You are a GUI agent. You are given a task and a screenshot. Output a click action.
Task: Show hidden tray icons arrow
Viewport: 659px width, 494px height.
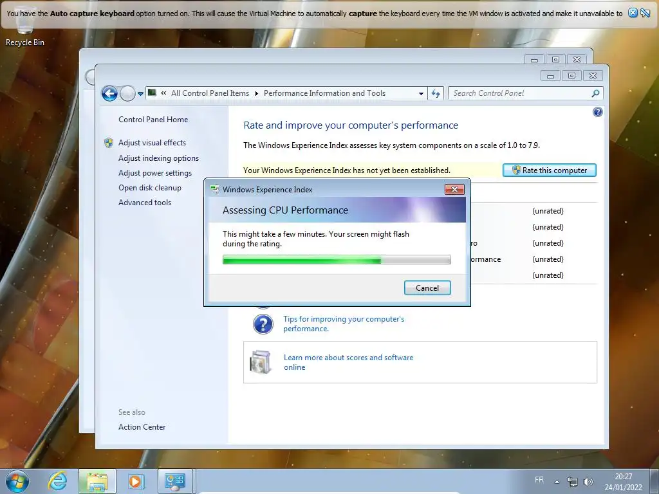557,482
